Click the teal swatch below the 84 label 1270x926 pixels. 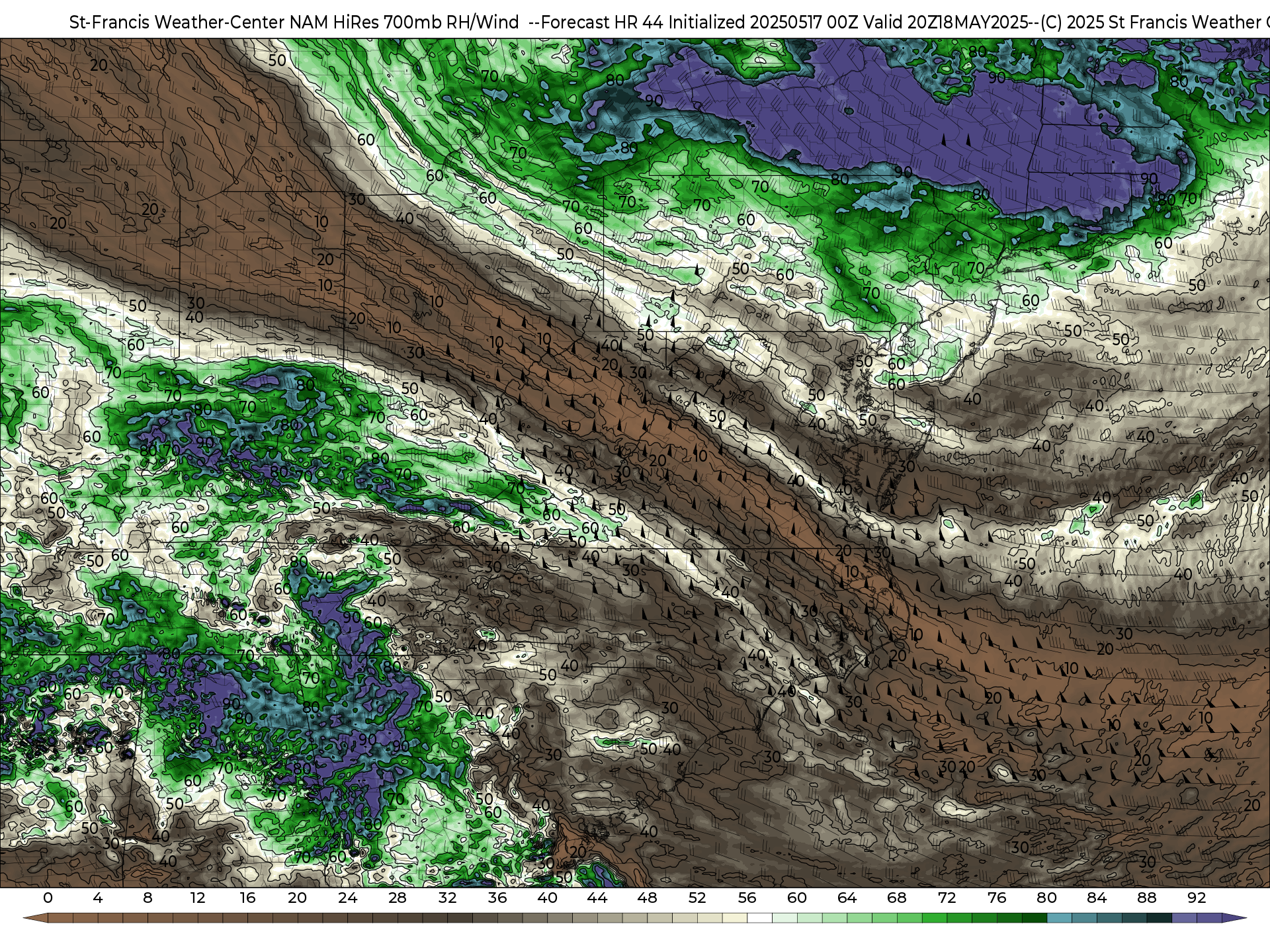click(1109, 919)
